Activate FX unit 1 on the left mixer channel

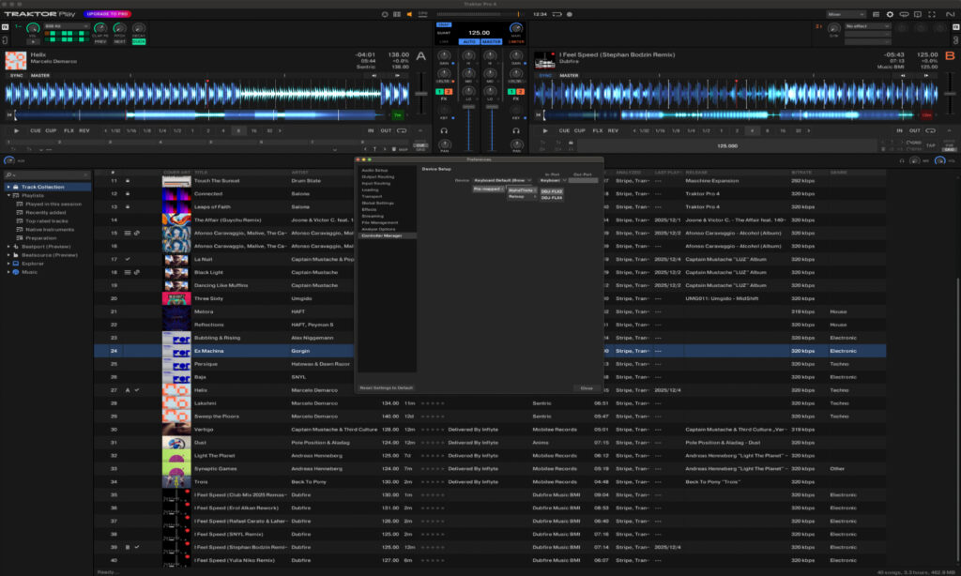click(x=438, y=92)
